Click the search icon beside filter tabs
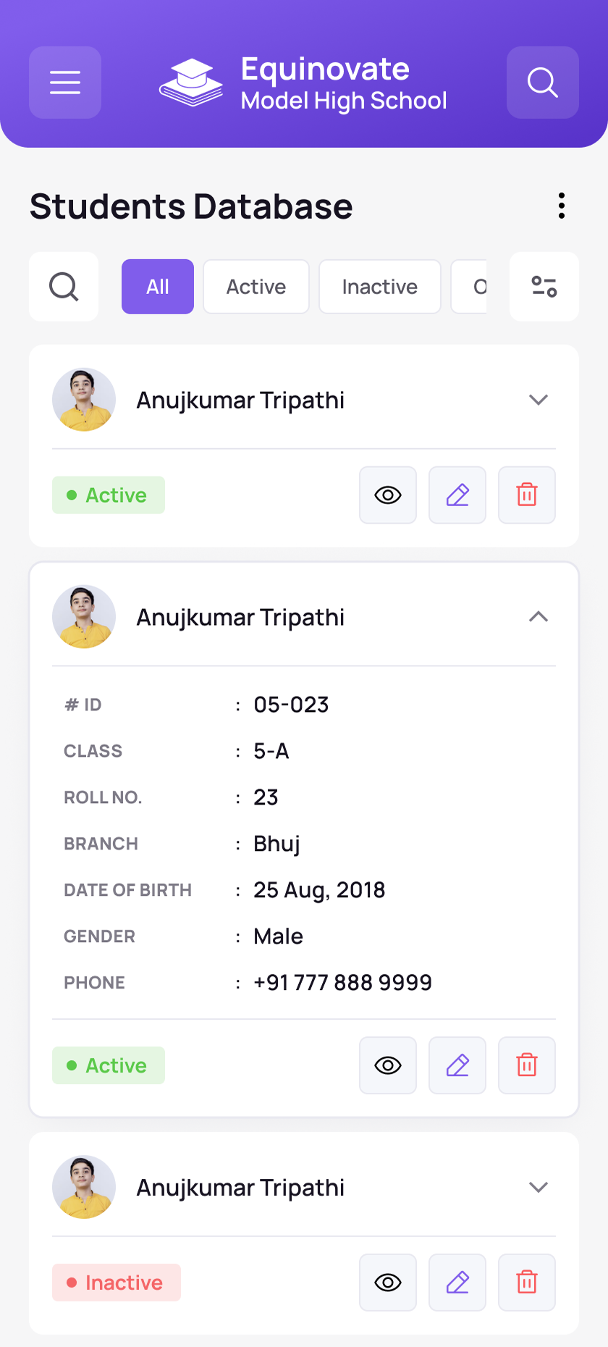 click(x=64, y=287)
